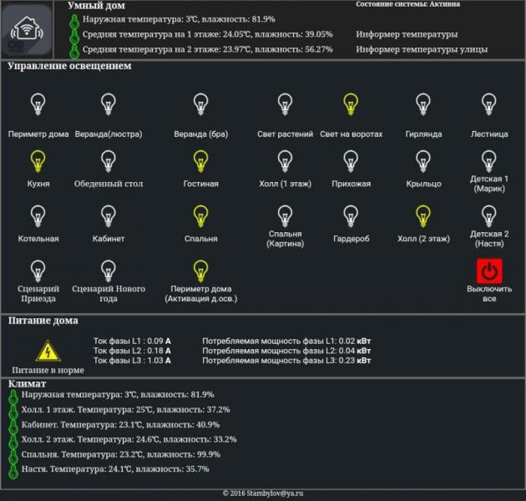
Task: Activate the Сценарий Нового года bulb icon
Action: click(109, 271)
